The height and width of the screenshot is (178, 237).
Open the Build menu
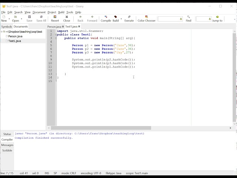(x=61, y=12)
